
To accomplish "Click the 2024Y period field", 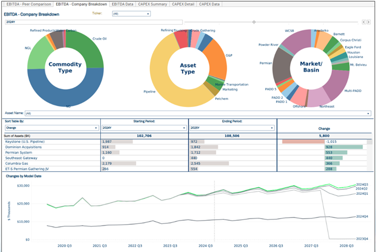I will 94,22.
